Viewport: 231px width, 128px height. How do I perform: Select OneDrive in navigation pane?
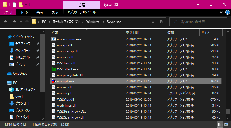(20, 74)
